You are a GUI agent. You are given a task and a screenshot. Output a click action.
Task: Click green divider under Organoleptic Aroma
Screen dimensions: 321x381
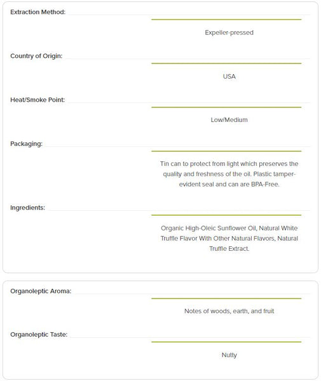[x=226, y=298]
